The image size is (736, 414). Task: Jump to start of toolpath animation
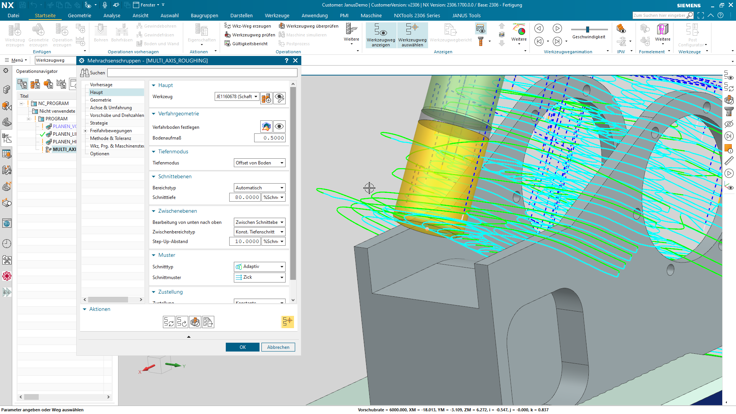click(539, 41)
